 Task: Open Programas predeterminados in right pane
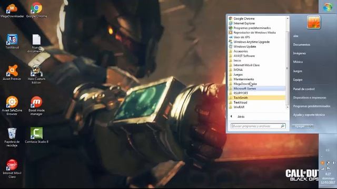click(x=312, y=106)
